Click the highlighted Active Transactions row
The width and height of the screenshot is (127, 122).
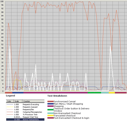25,119
